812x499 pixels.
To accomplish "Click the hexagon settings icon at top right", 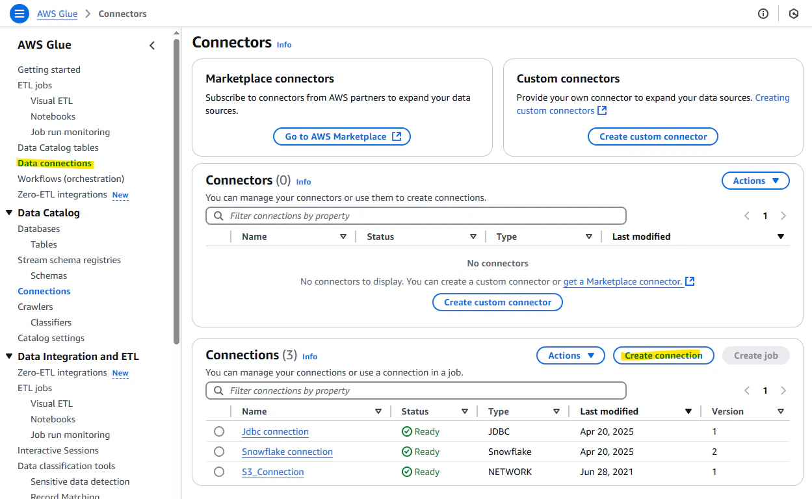I will 793,14.
